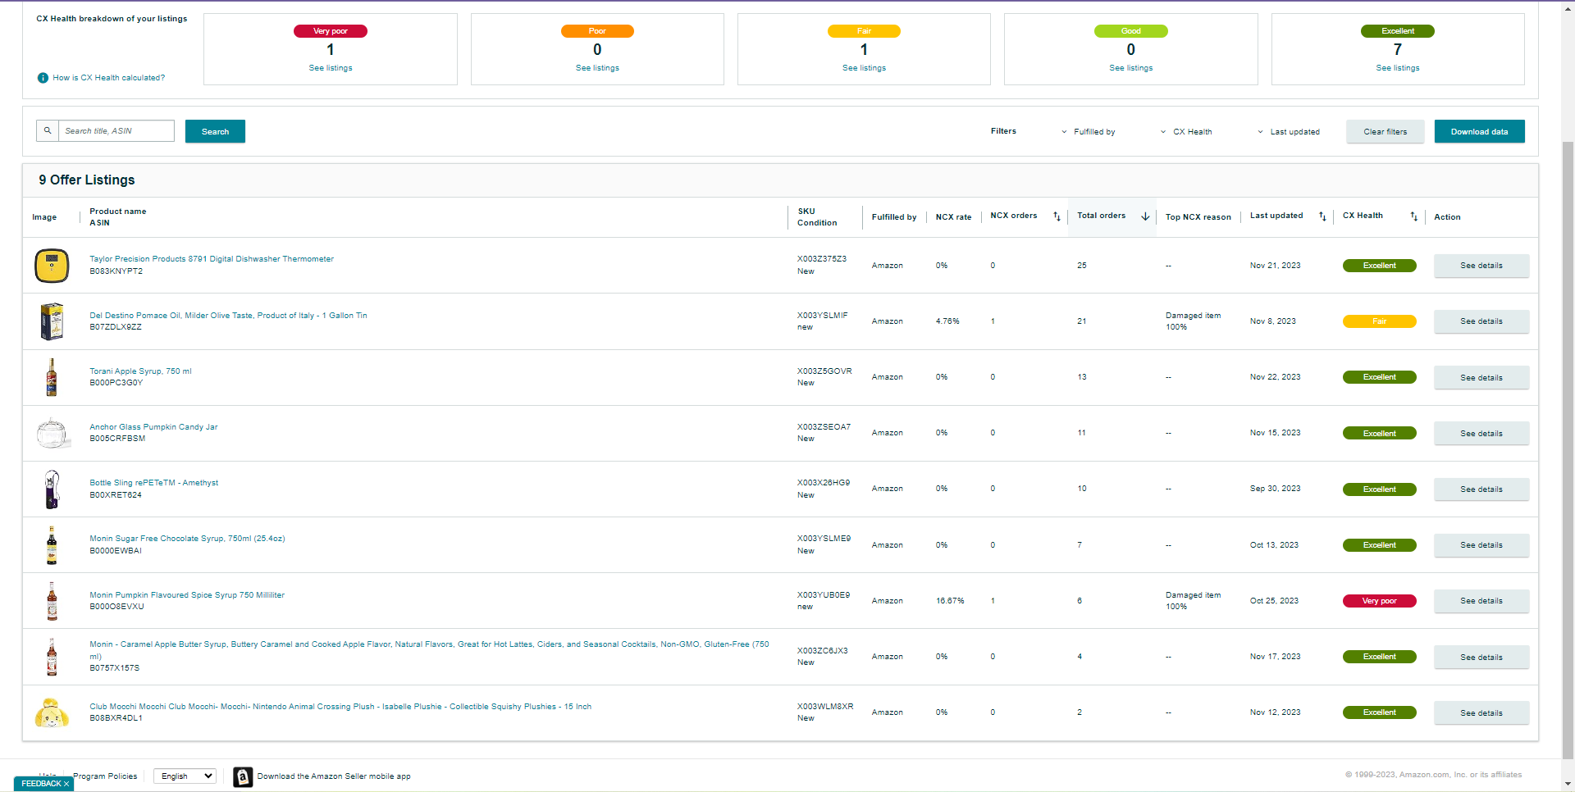Open Program Policies footer link
Screen dimensions: 1575x792
coord(105,776)
